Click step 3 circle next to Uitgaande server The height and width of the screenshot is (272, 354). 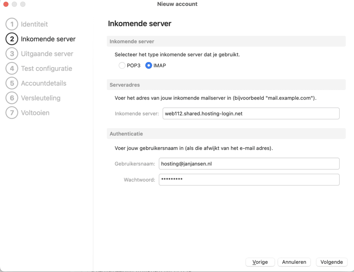coord(12,54)
